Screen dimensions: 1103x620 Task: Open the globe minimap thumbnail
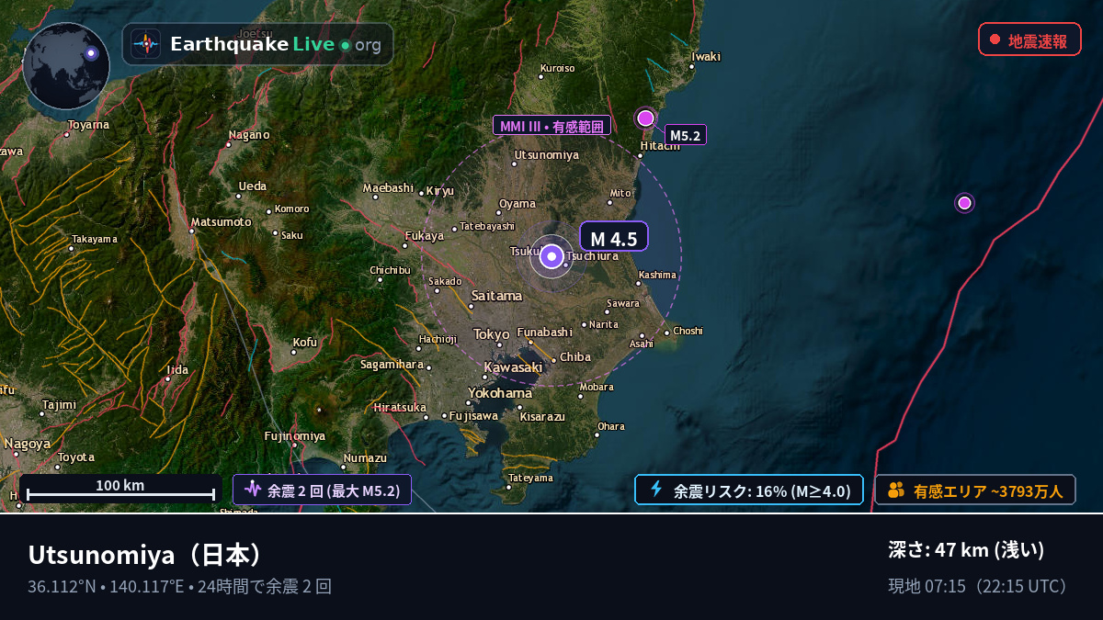coord(66,65)
